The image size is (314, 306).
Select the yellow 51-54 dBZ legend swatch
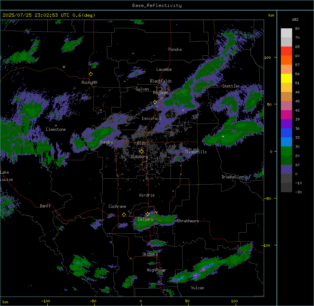(x=286, y=78)
